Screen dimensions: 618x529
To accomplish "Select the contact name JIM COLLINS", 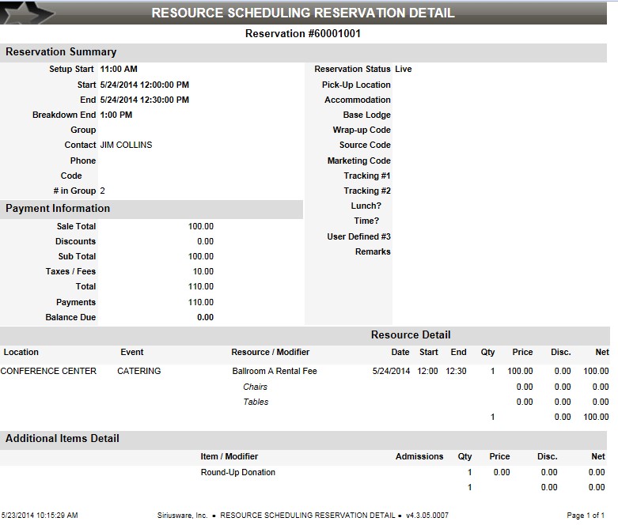I will click(x=126, y=145).
